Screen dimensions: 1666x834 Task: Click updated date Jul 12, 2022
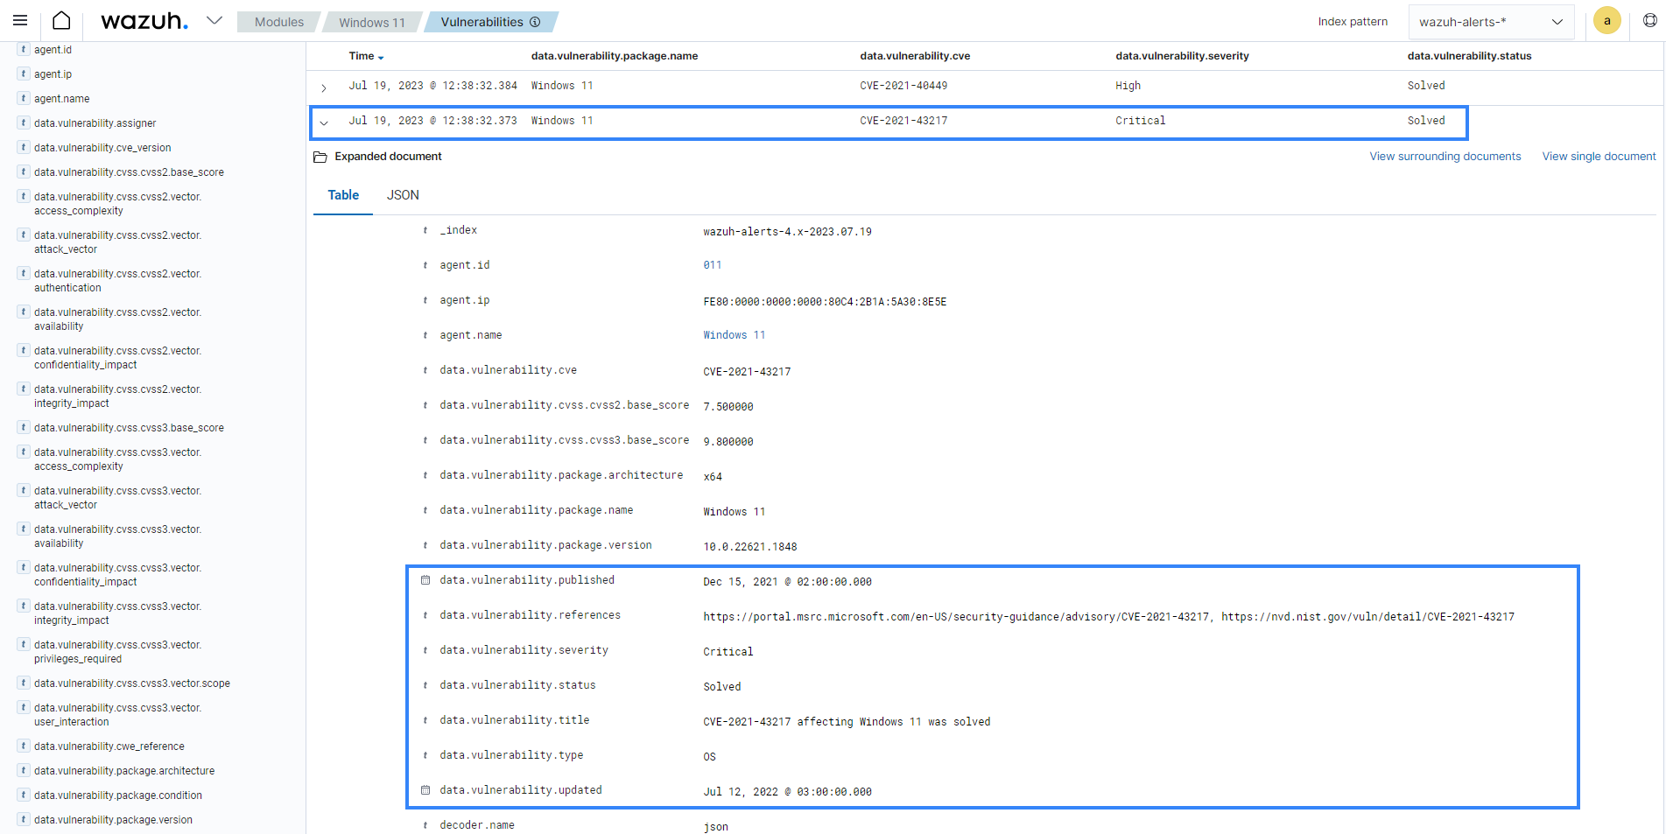[787, 792]
